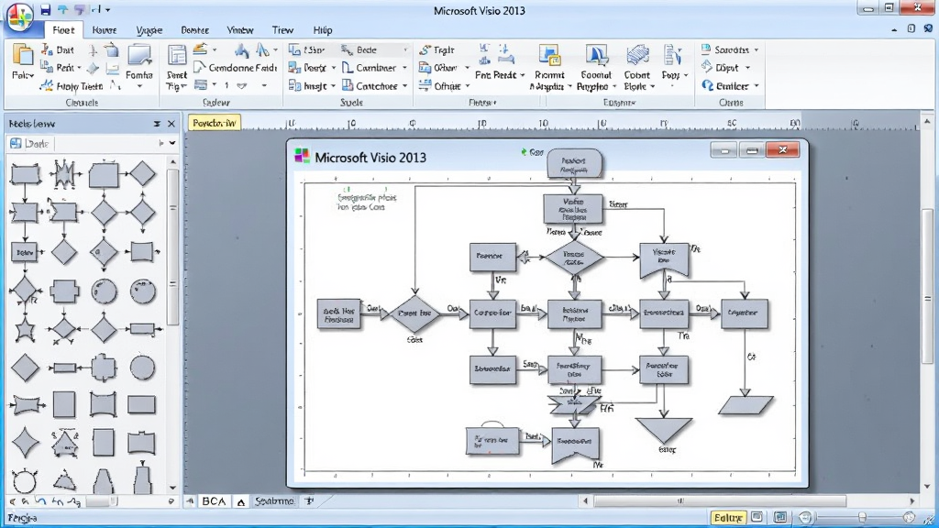Click the 'Eality' status bar button
Screen dimensions: 939x528
coord(728,518)
